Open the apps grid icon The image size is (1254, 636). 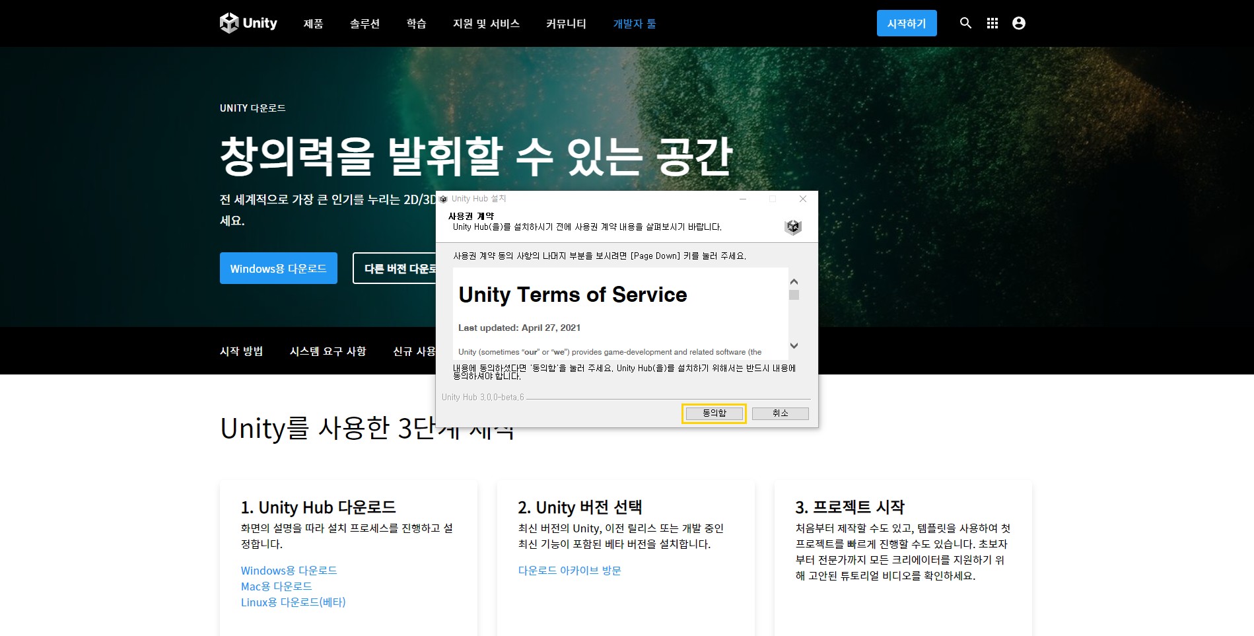click(993, 23)
